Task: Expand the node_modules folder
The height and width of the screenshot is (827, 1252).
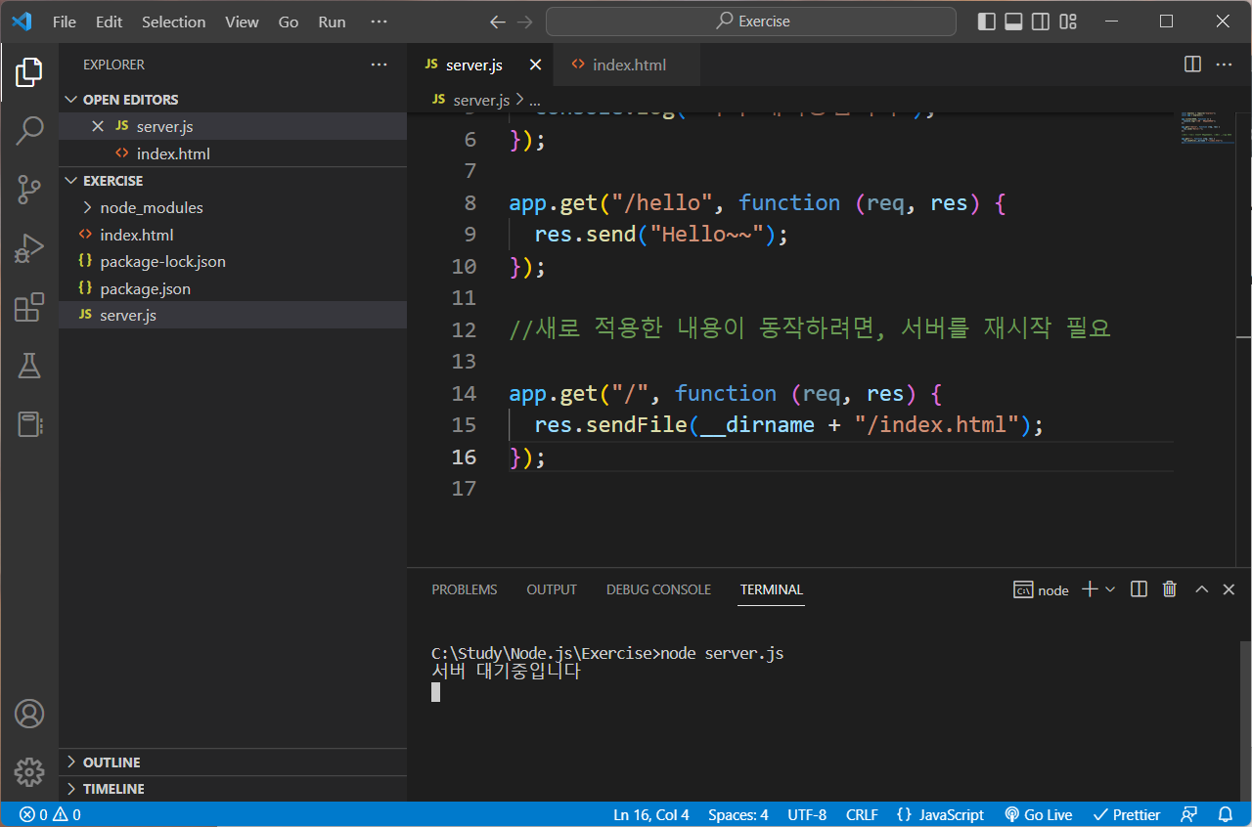Action: point(233,207)
